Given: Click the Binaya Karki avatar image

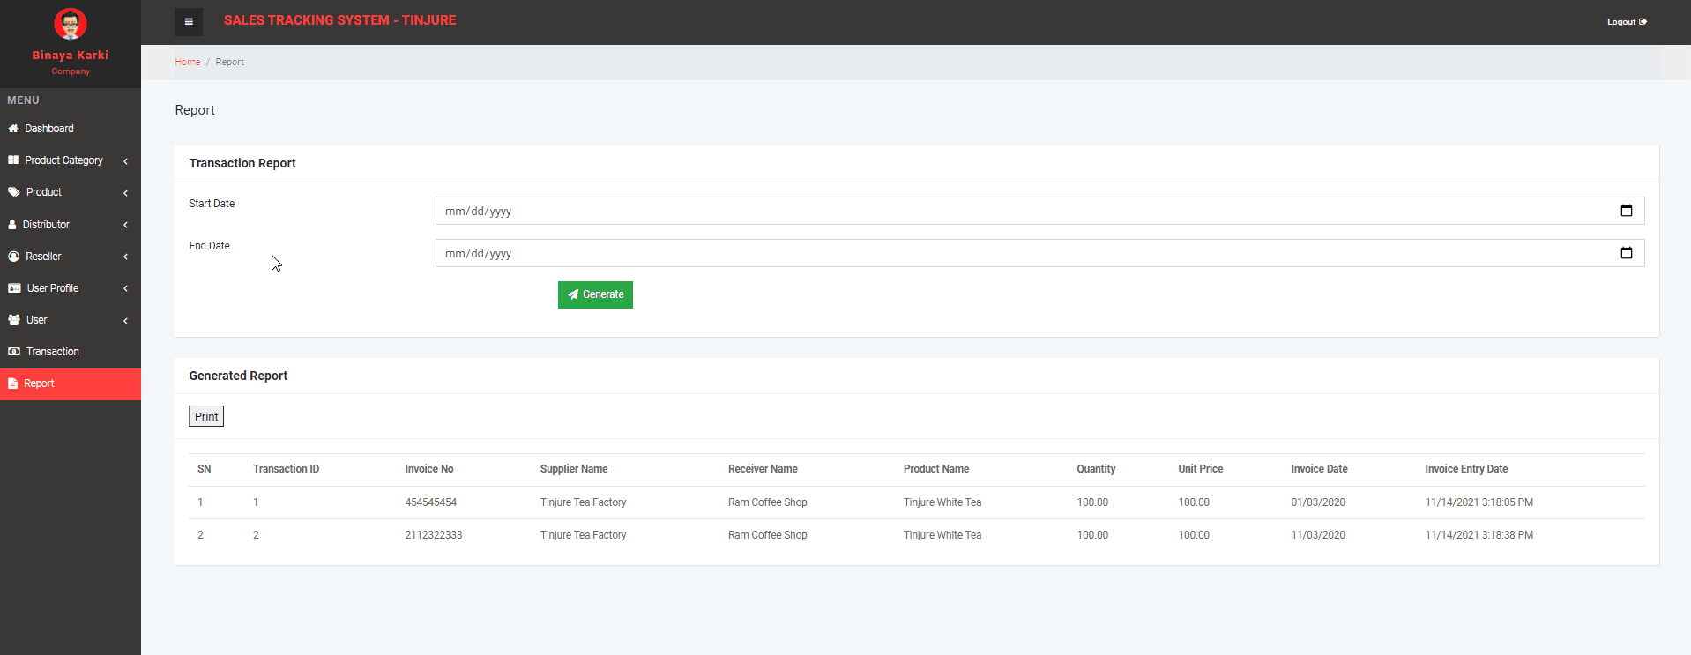Looking at the screenshot, I should click(71, 24).
